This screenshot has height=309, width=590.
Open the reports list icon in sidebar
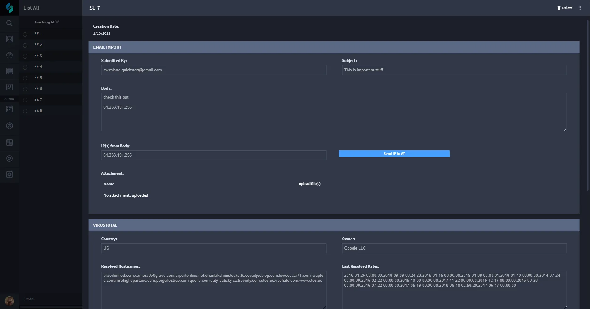click(x=9, y=71)
